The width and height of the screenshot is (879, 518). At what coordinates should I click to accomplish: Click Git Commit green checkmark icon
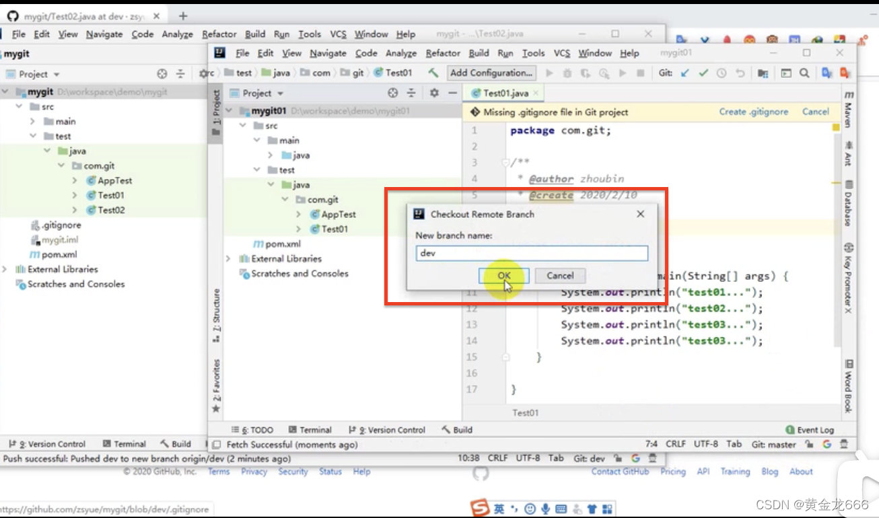[703, 73]
